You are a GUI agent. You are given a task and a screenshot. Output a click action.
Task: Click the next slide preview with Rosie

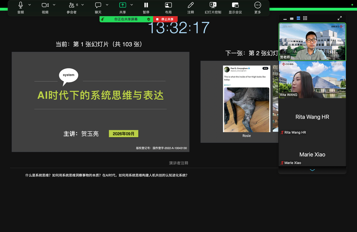[239, 102]
